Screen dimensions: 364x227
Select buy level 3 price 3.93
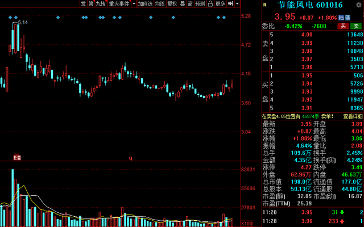tap(307, 92)
